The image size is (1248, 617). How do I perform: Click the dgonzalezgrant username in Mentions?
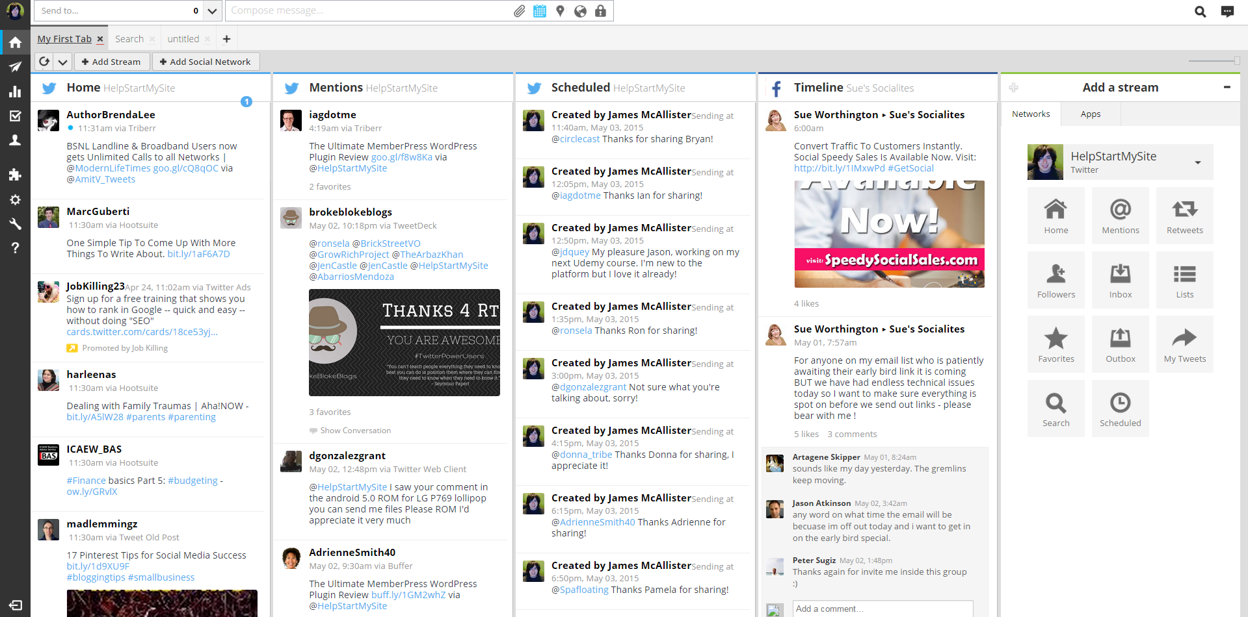tap(347, 456)
